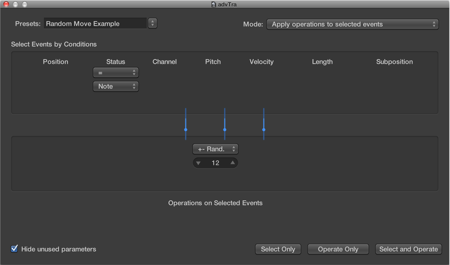
Task: Open the Presets stepper arrows
Action: click(153, 23)
